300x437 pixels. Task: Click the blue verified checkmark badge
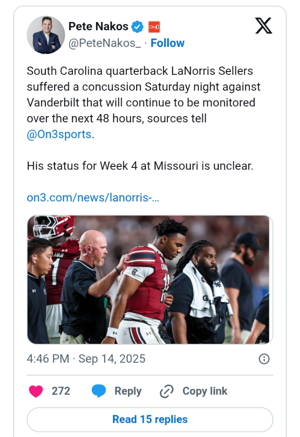click(138, 27)
